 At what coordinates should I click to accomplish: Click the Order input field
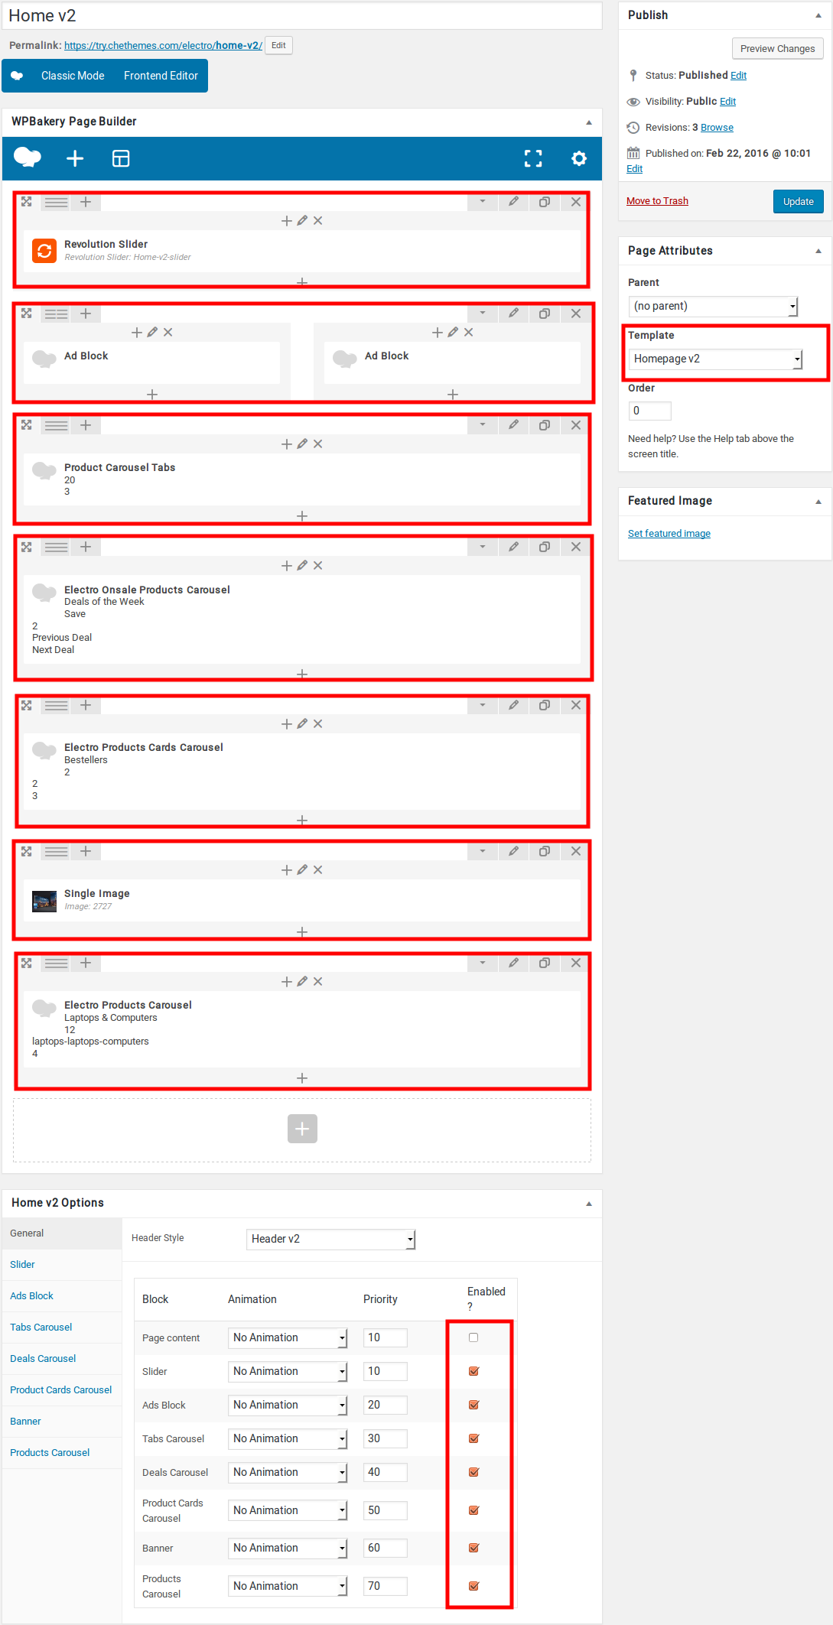point(649,411)
